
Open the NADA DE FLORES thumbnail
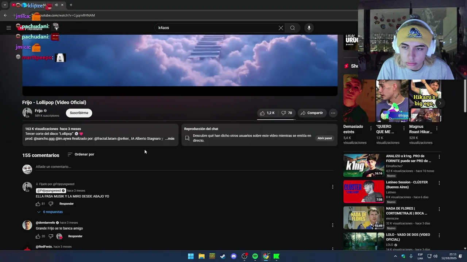pyautogui.click(x=364, y=218)
